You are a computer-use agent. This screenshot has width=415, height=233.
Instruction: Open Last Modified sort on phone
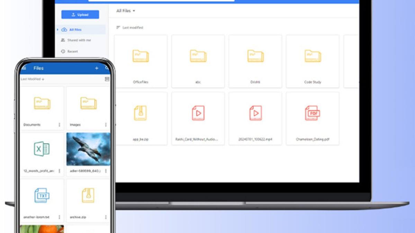[x=32, y=79]
